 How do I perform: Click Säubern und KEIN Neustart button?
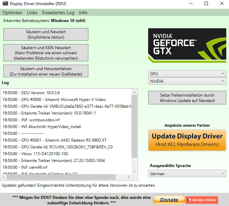click(x=46, y=53)
